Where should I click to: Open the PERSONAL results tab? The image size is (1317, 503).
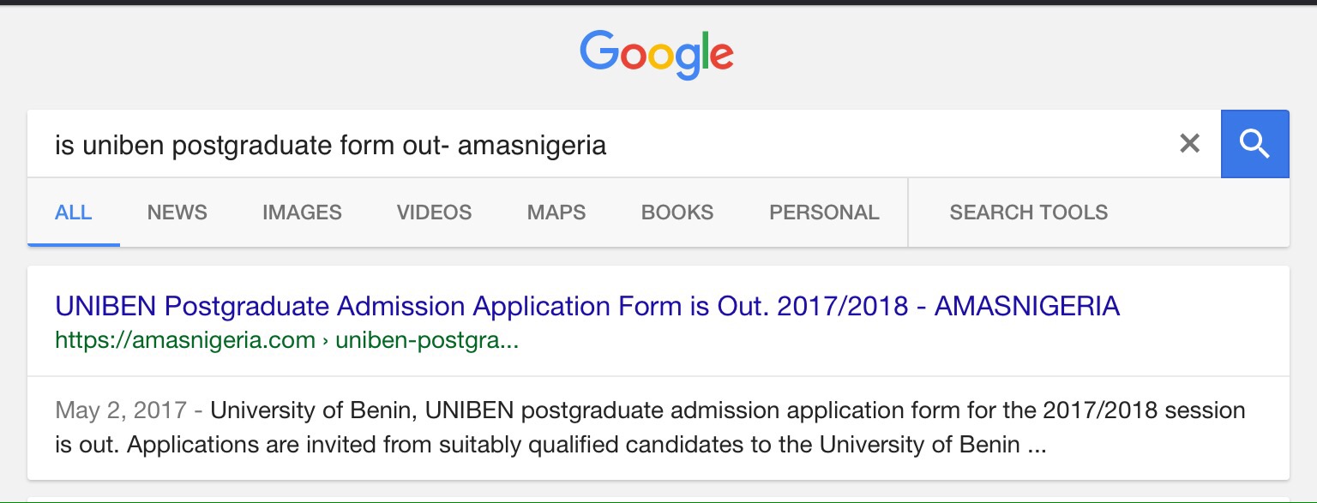coord(824,213)
